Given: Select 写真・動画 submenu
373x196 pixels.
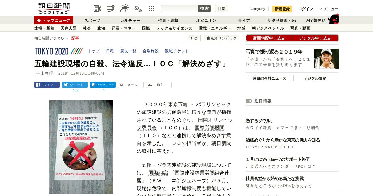Looking at the screenshot, I should tap(300, 28).
